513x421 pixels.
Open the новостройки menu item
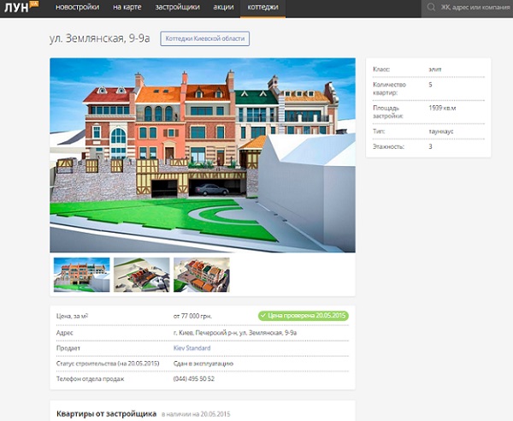78,8
